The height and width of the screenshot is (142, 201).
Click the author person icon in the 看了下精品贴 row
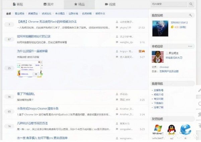tap(117, 94)
